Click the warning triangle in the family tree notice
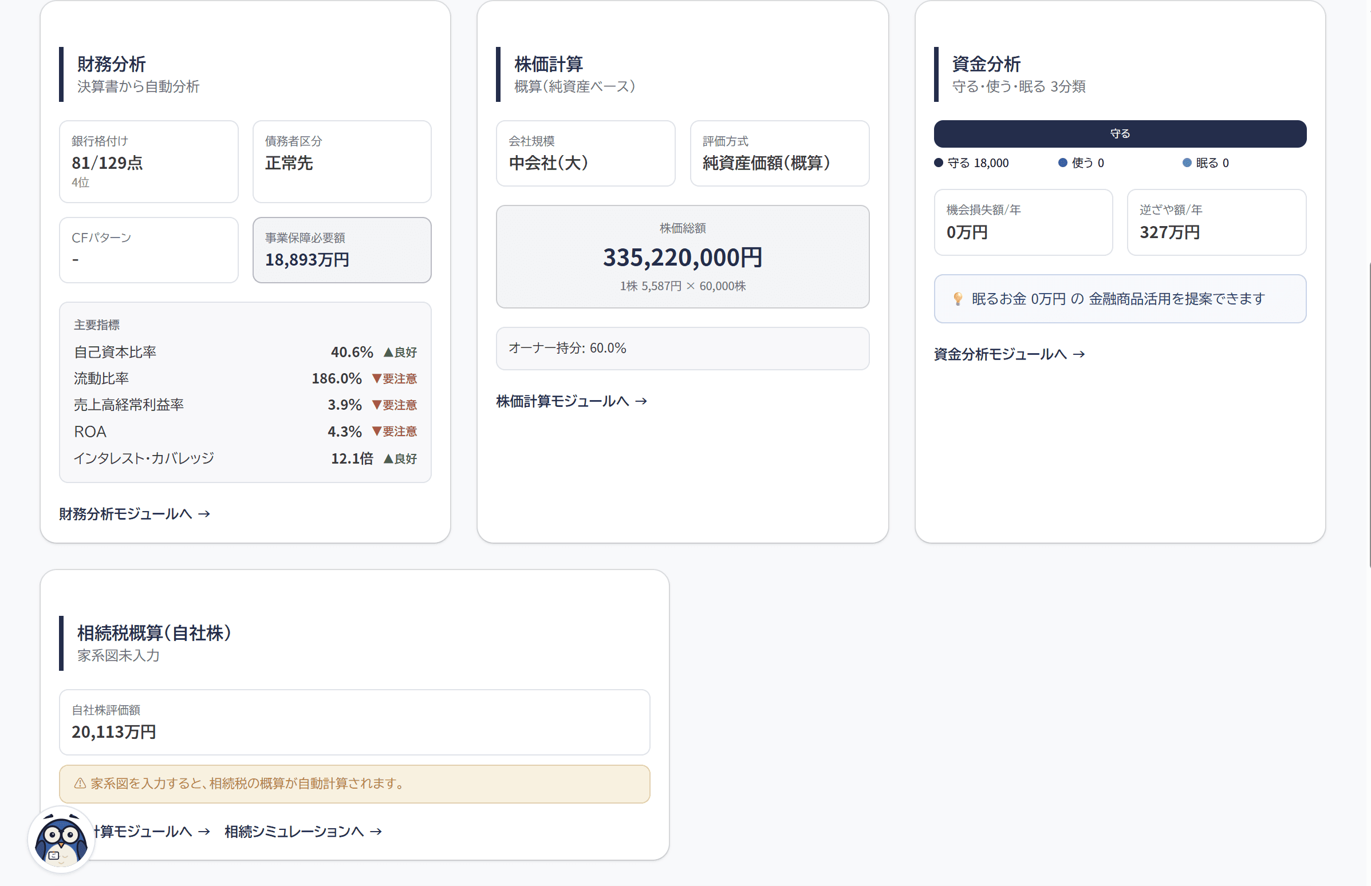This screenshot has width=1371, height=886. point(80,784)
